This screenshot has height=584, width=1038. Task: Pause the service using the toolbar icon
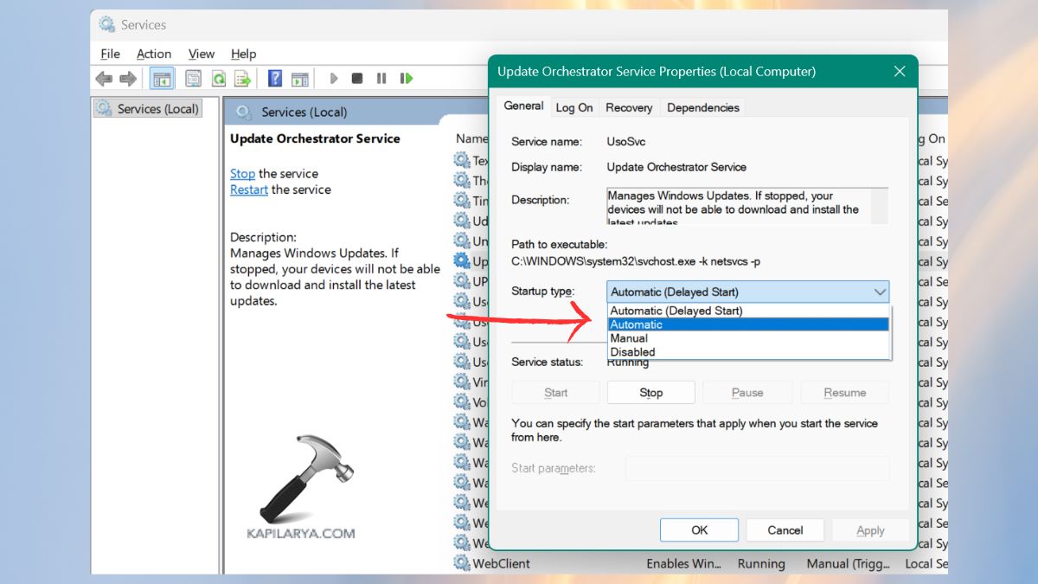coord(381,78)
